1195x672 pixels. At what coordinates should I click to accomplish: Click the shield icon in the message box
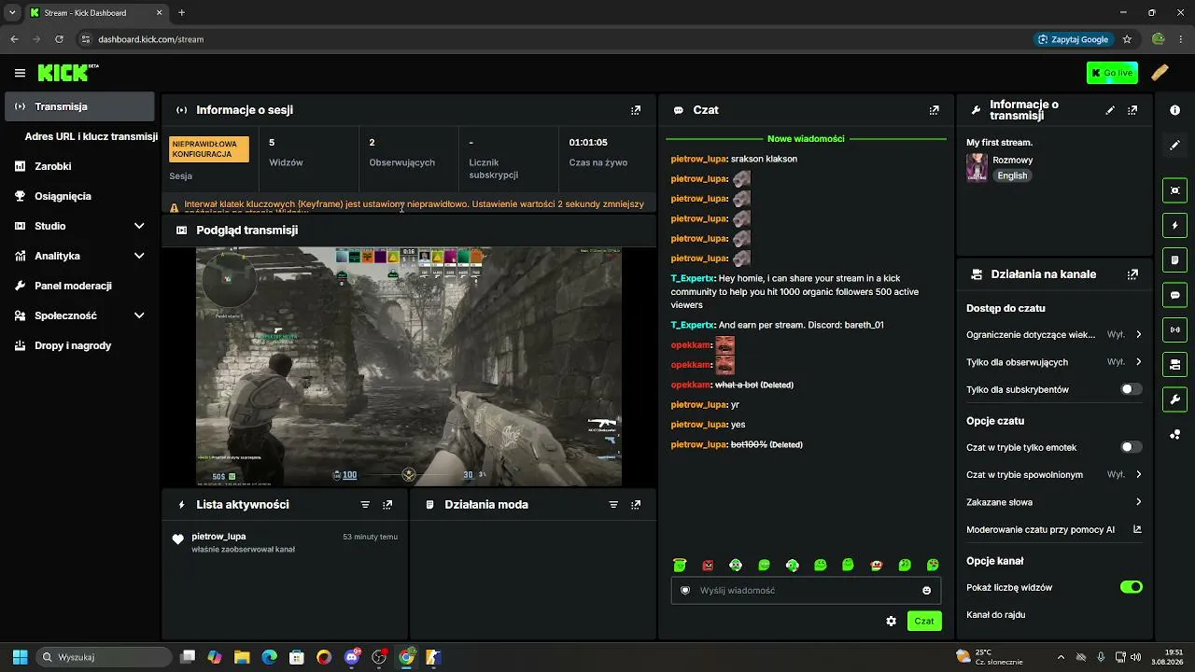(x=685, y=591)
